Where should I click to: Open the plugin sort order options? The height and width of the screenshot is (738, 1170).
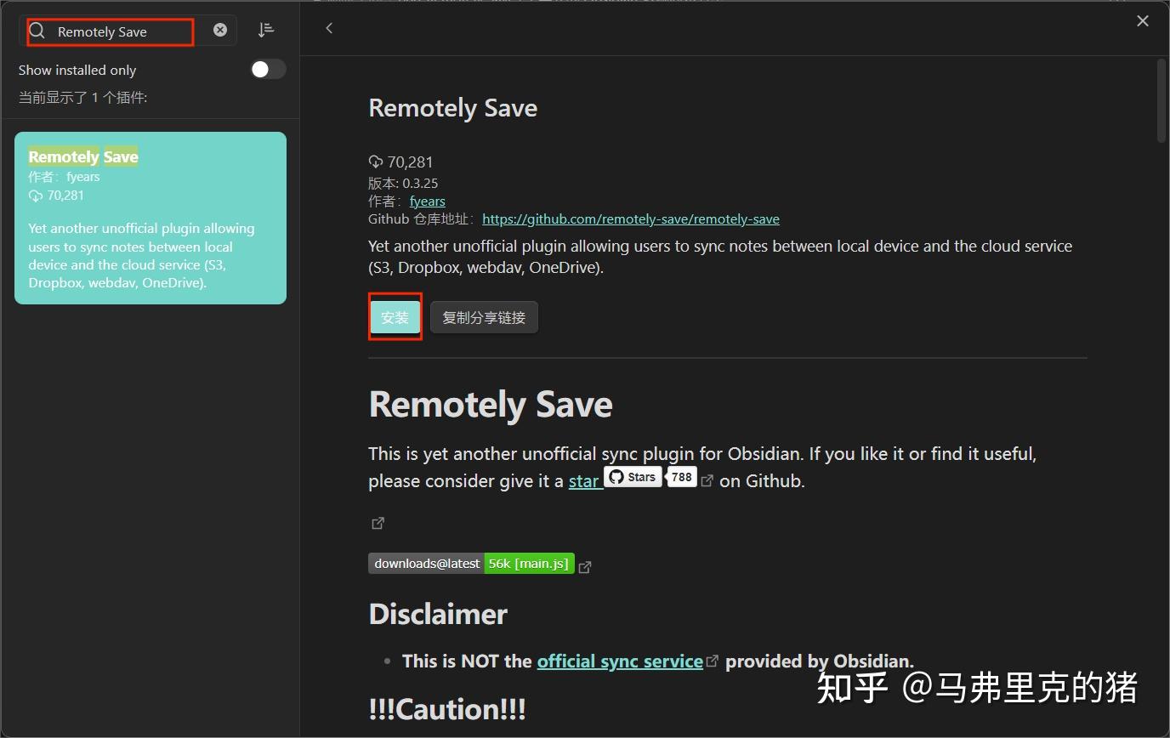[266, 29]
